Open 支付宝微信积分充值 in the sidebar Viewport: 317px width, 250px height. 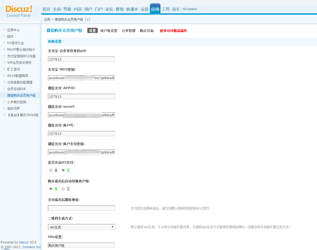pyautogui.click(x=21, y=56)
